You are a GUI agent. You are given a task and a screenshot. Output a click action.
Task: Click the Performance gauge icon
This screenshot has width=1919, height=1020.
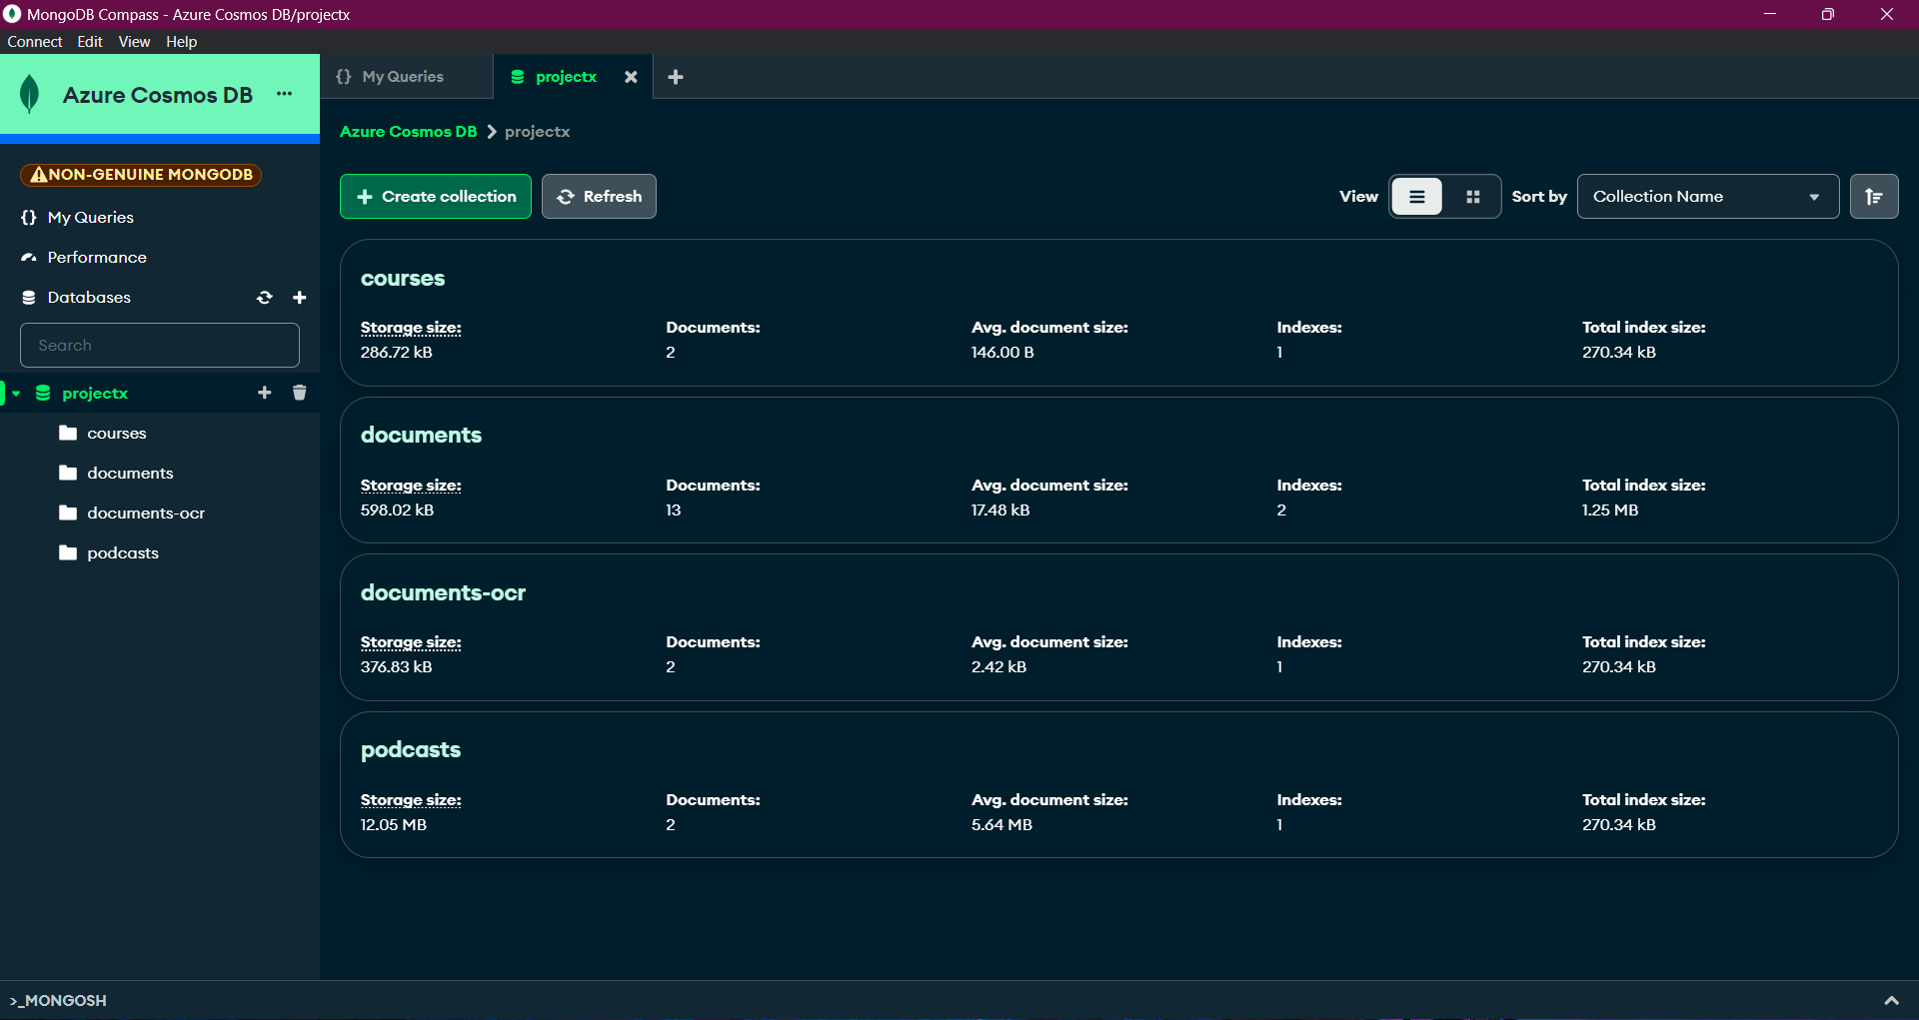[x=29, y=258]
